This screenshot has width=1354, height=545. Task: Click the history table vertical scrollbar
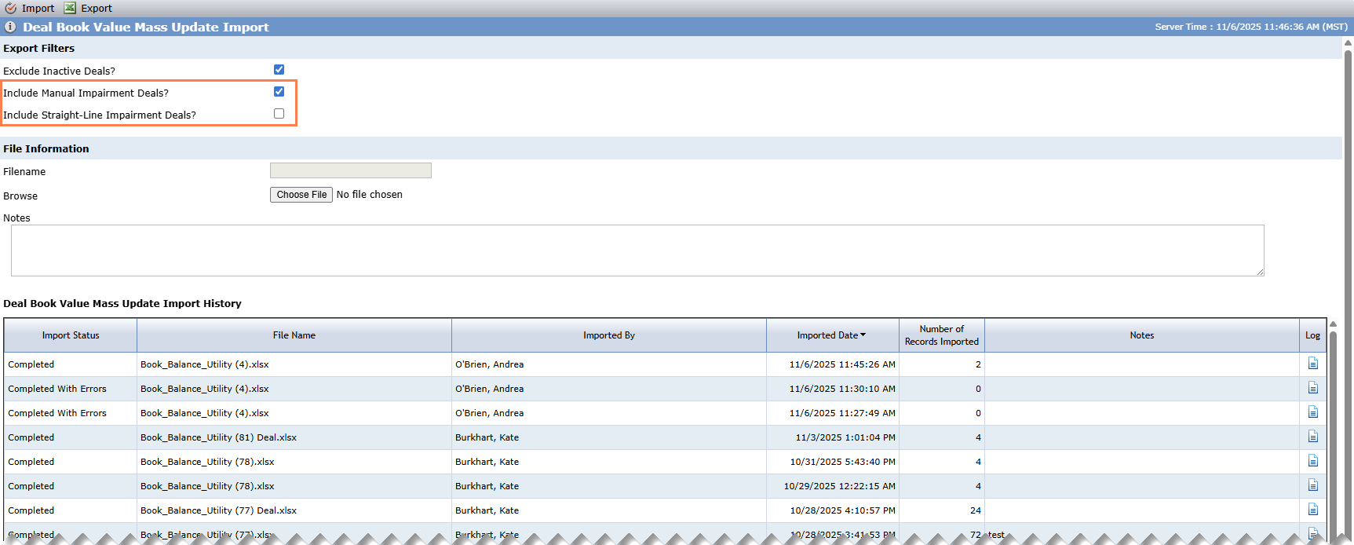pos(1333,431)
